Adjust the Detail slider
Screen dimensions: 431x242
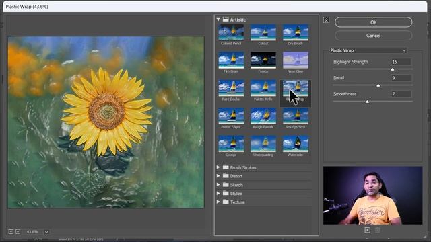[x=378, y=85]
